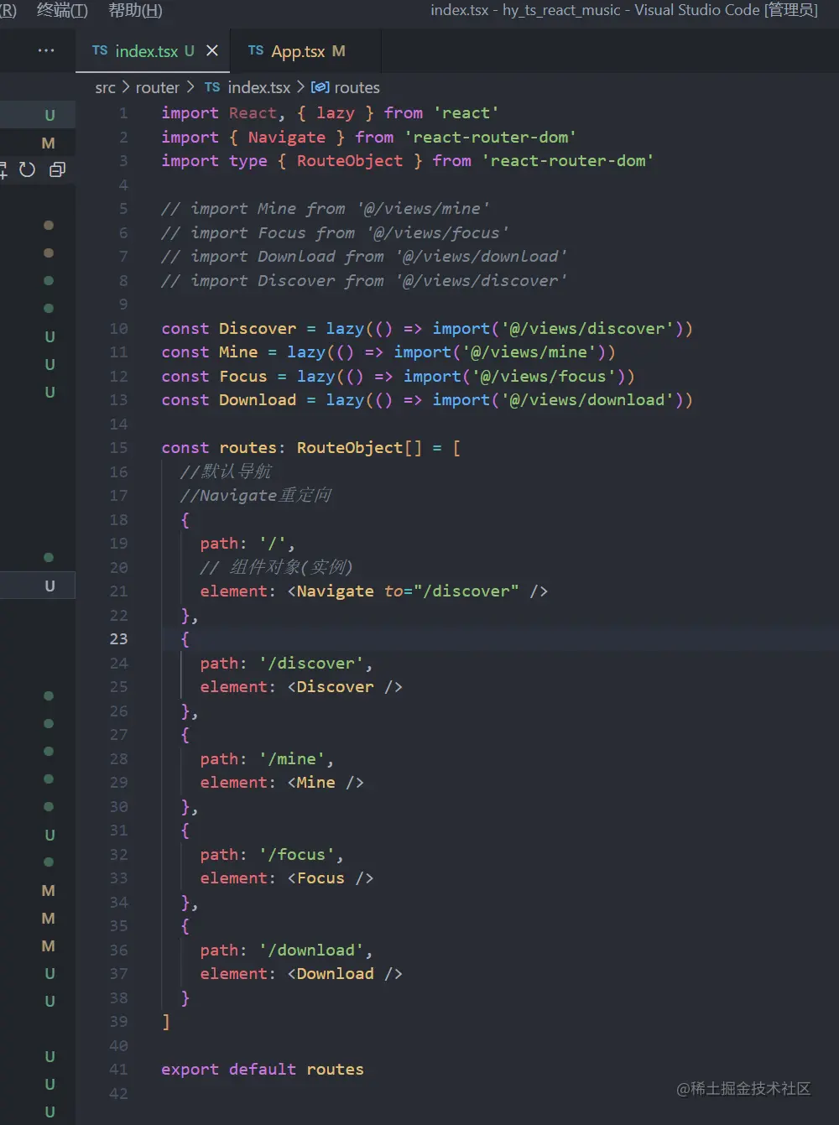The image size is (839, 1125).
Task: Click the '//Navigate重定向' comment
Action: click(256, 496)
